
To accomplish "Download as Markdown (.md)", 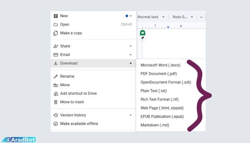I will point(154,125).
